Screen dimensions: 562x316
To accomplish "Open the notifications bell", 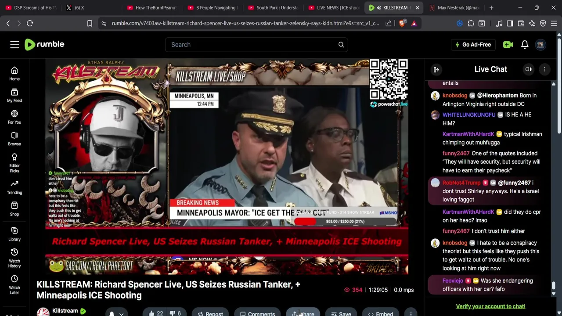I will pyautogui.click(x=525, y=44).
